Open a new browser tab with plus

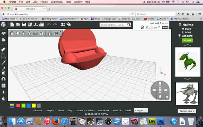[49, 9]
